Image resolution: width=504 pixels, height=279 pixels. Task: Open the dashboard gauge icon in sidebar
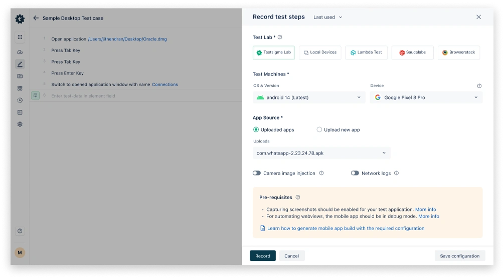tap(20, 52)
